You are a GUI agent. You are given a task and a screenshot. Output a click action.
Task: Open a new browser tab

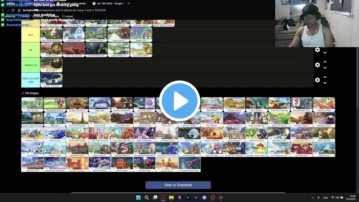tap(128, 3)
